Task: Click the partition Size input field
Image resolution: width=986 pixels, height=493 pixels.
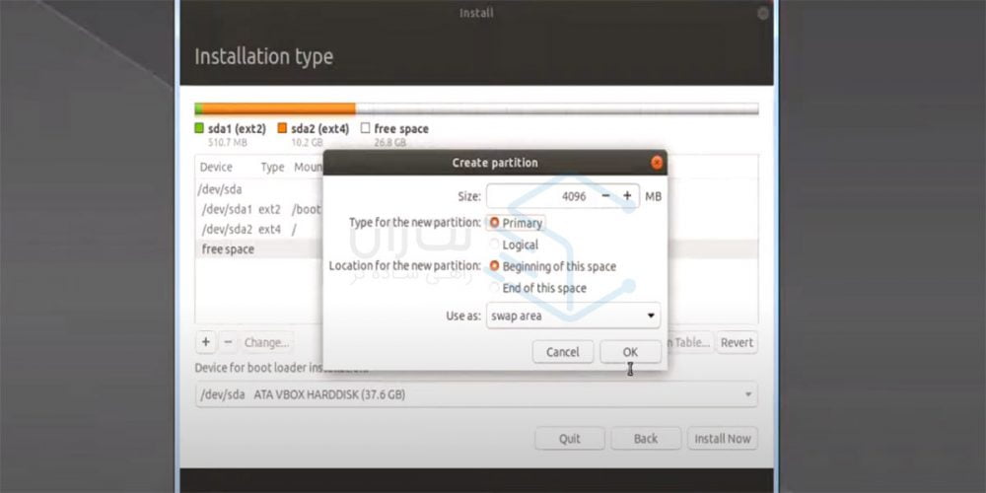Action: [x=539, y=196]
